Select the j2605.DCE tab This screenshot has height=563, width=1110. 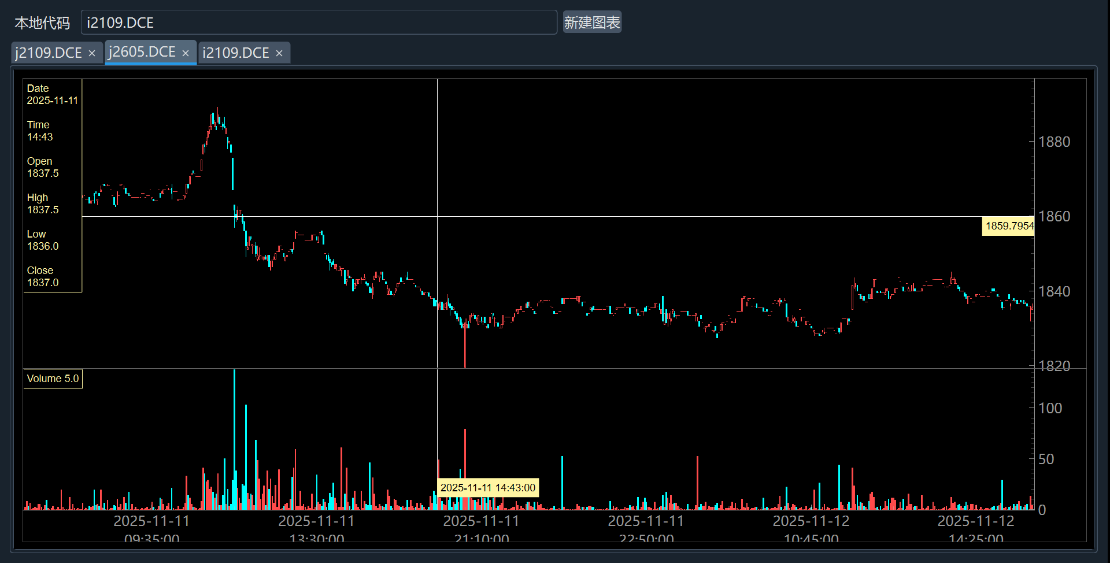[142, 52]
